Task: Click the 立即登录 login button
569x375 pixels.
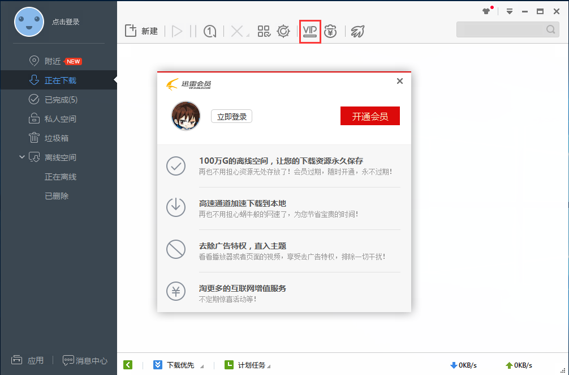Action: pyautogui.click(x=231, y=115)
